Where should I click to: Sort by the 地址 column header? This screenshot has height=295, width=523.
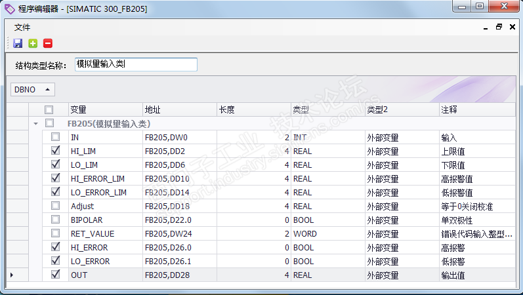coord(180,109)
